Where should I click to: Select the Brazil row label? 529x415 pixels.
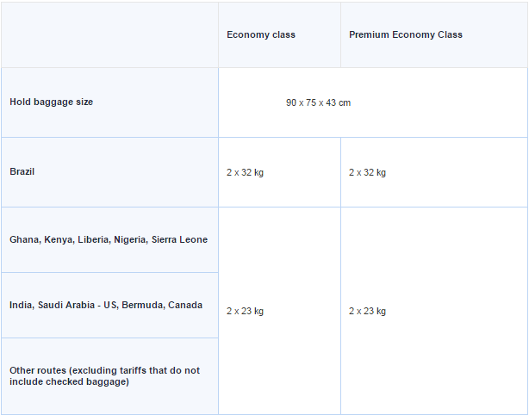point(22,171)
